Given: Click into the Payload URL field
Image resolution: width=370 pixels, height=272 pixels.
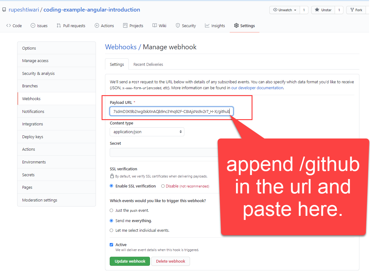Looking at the screenshot, I should 172,111.
